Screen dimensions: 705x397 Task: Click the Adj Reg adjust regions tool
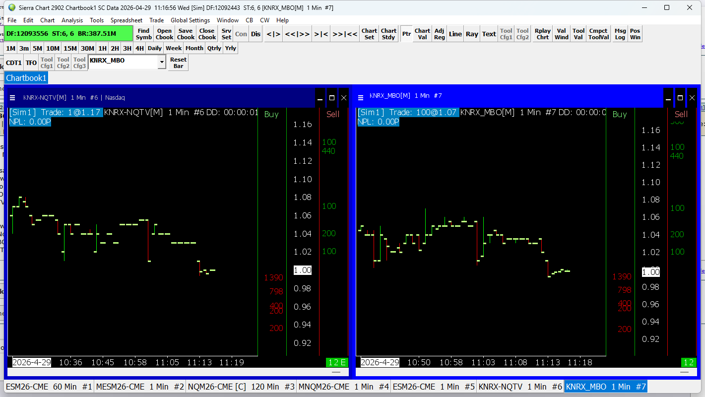pyautogui.click(x=439, y=34)
